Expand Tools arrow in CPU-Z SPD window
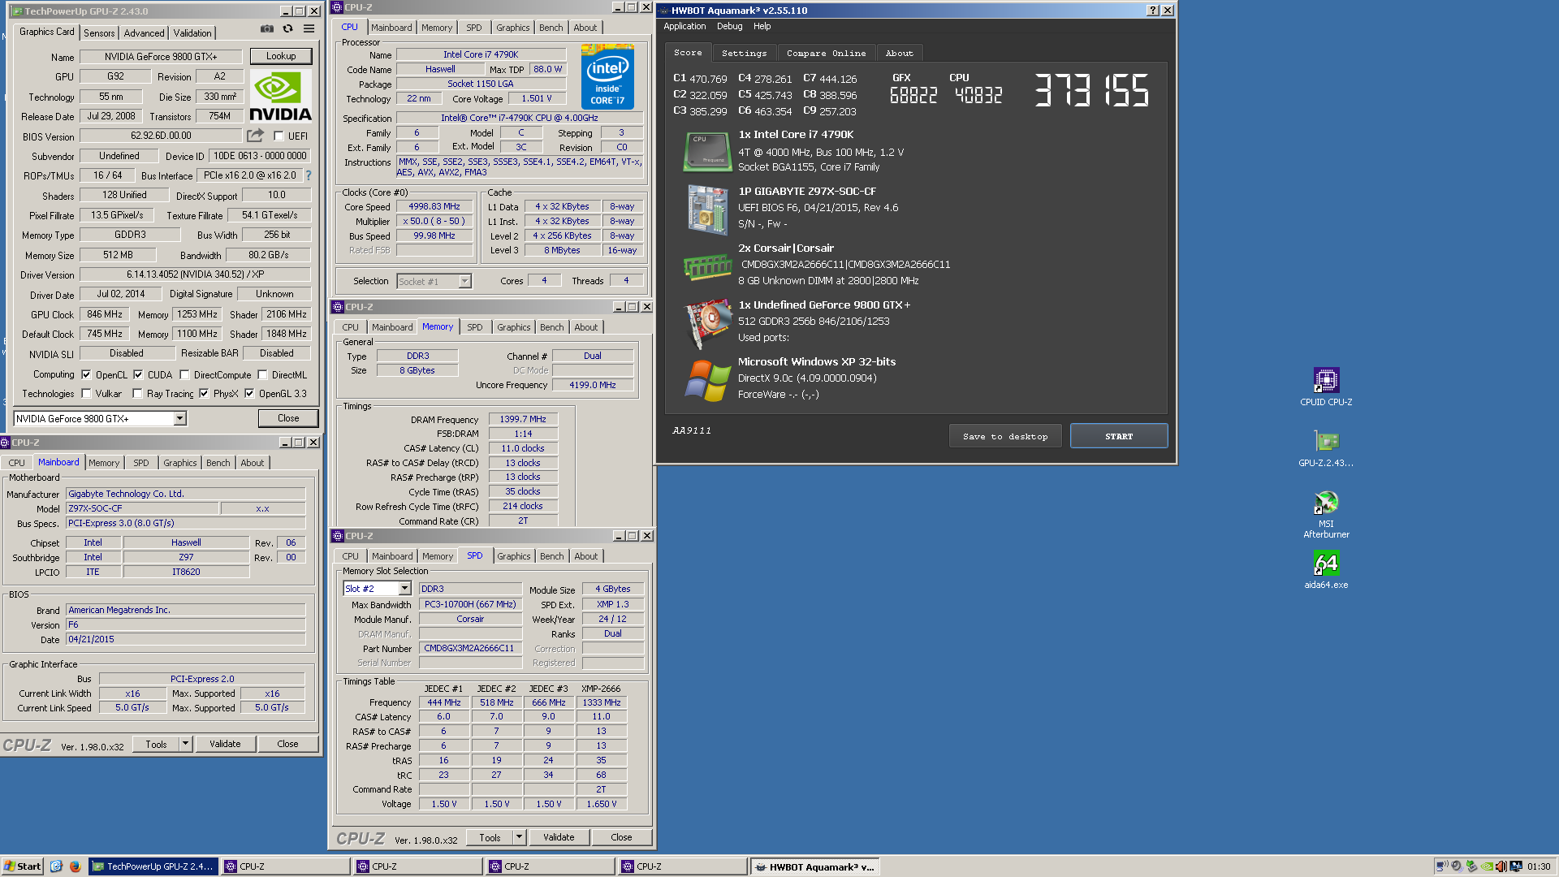1559x877 pixels. [x=519, y=836]
